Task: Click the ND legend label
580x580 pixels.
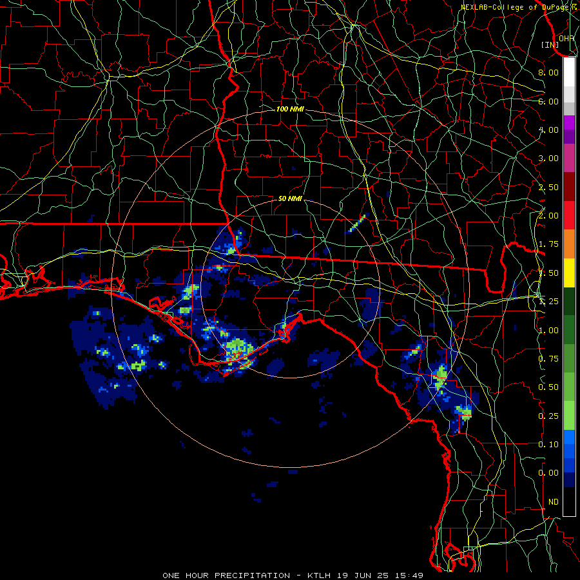Action: (554, 502)
